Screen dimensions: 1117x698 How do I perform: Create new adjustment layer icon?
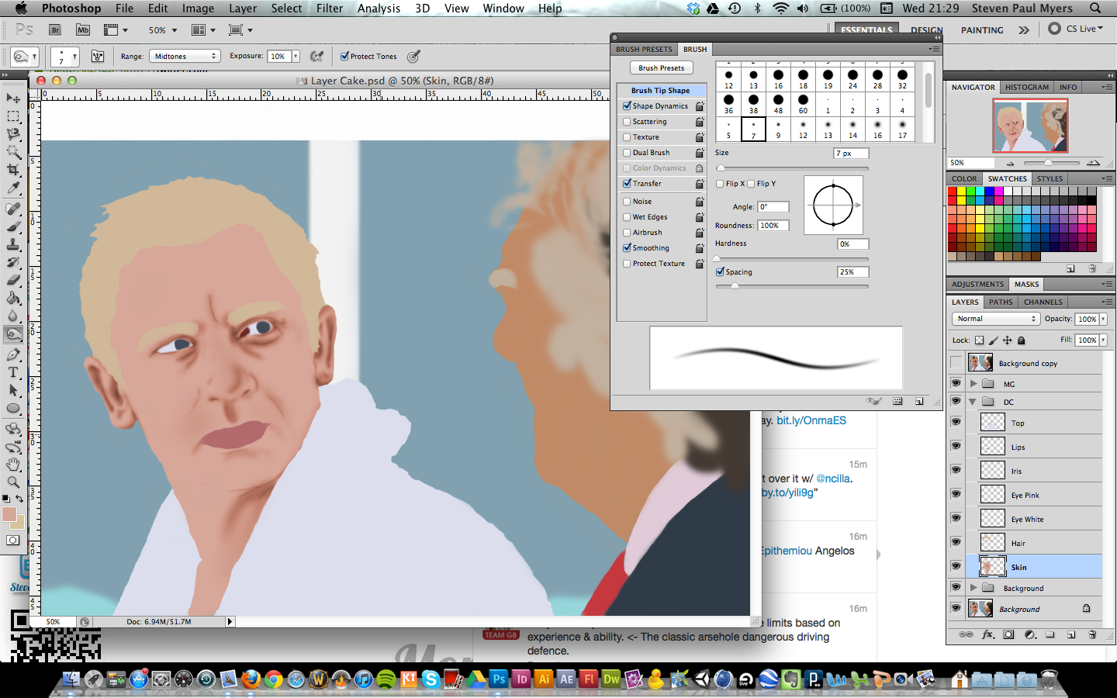(x=1029, y=634)
